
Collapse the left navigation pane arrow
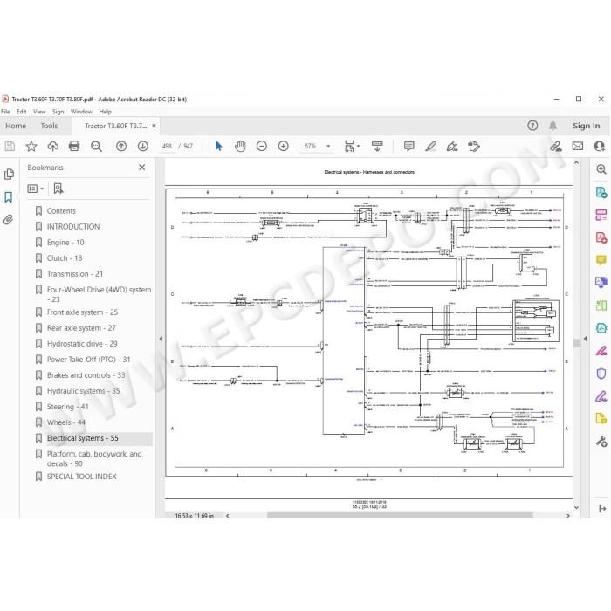[x=161, y=339]
